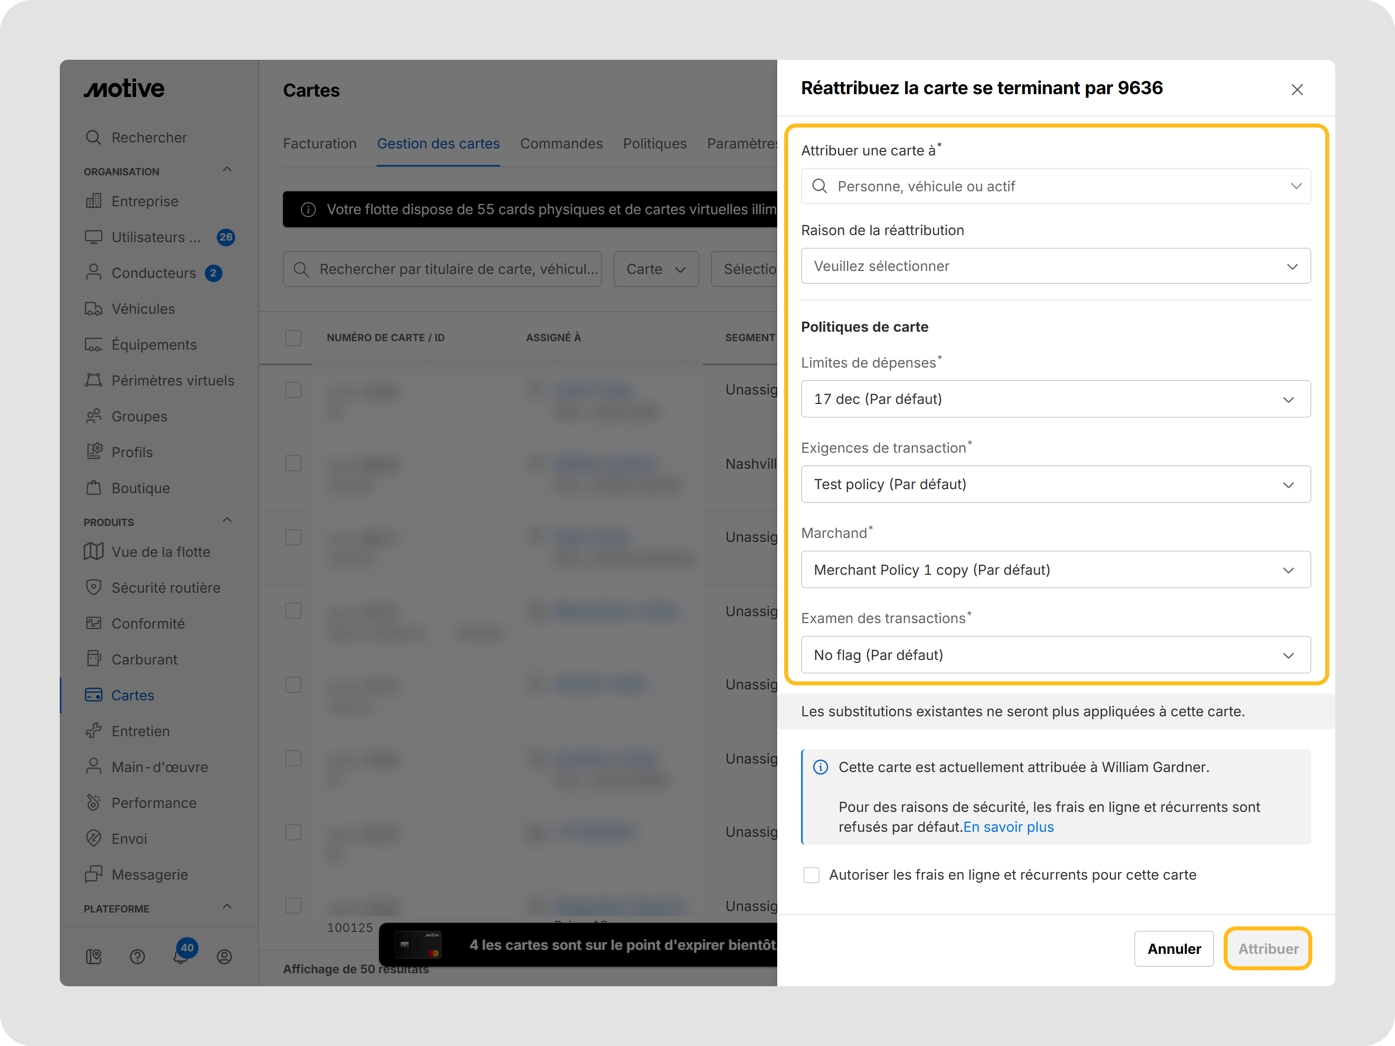This screenshot has height=1046, width=1395.
Task: Switch to the Facturation tab
Action: coord(320,144)
